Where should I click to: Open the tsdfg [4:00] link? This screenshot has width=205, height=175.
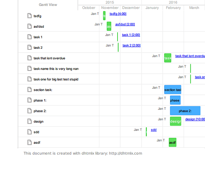[118, 14]
